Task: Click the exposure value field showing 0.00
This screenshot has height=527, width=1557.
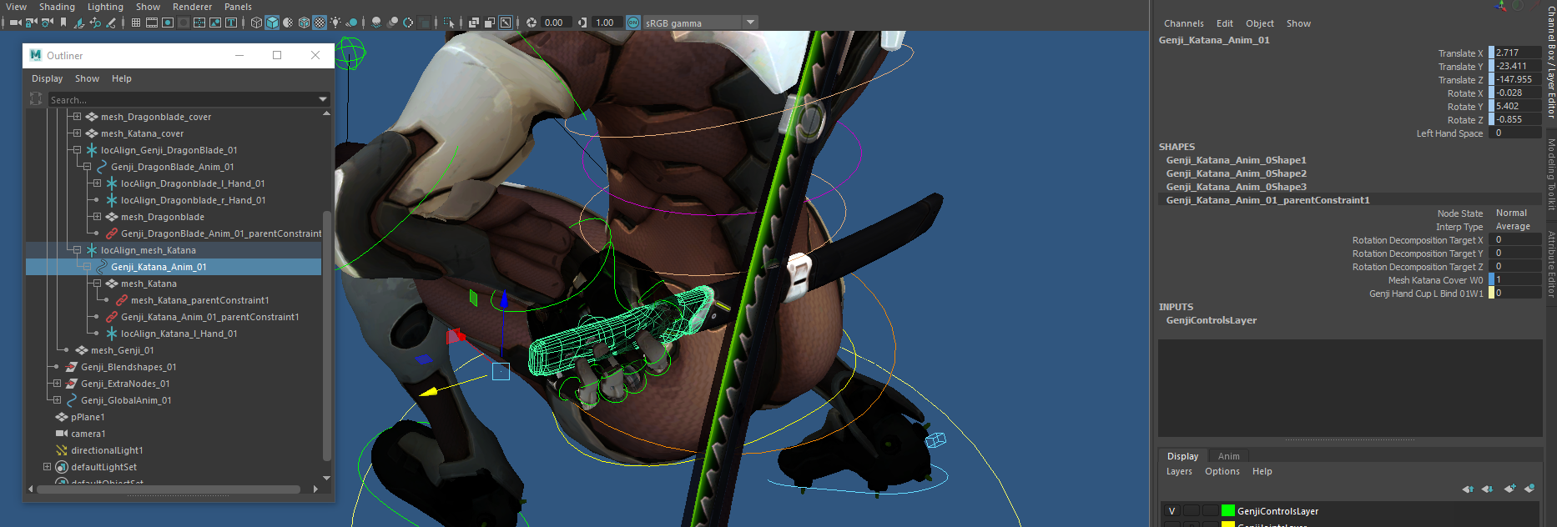Action: (x=556, y=23)
